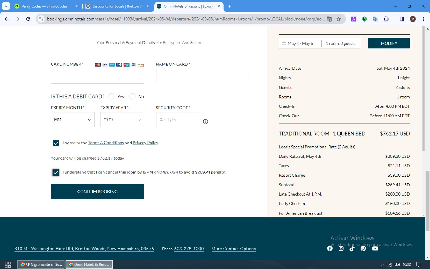Open the tab search dropdown arrow
The width and height of the screenshot is (430, 269).
coord(6,6)
